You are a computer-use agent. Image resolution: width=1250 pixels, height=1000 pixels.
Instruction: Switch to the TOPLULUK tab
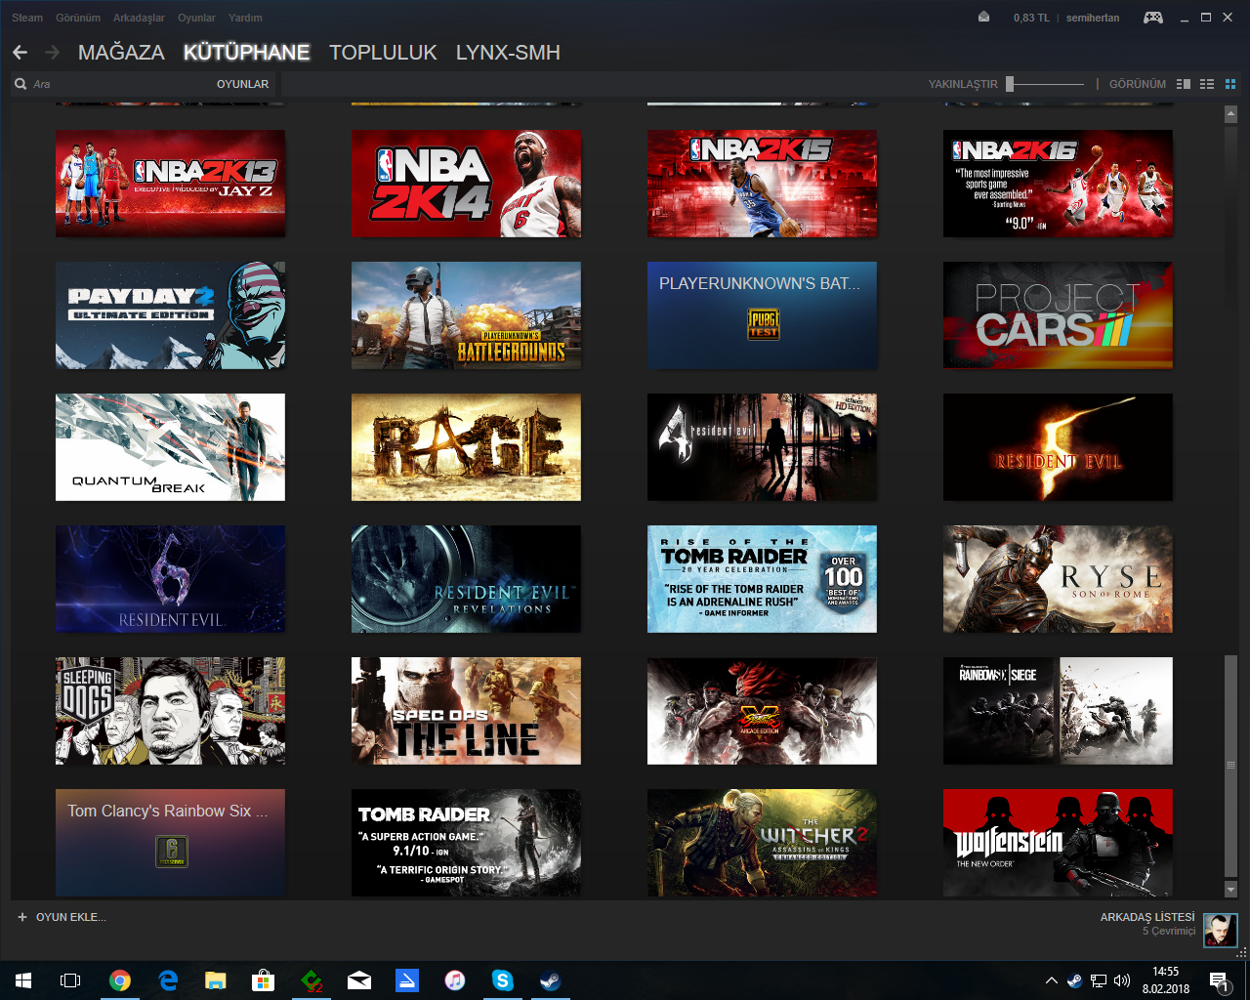[x=383, y=53]
